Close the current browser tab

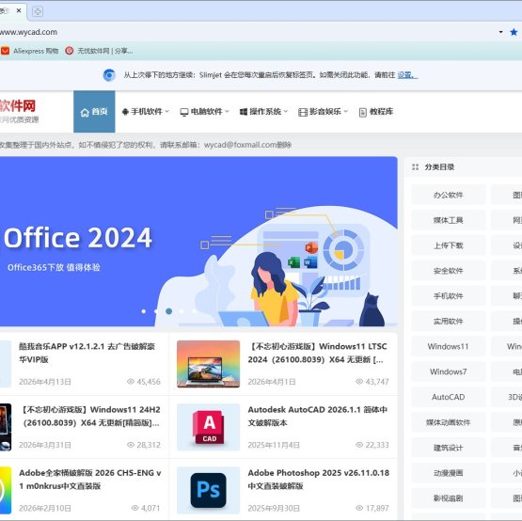[x=19, y=11]
